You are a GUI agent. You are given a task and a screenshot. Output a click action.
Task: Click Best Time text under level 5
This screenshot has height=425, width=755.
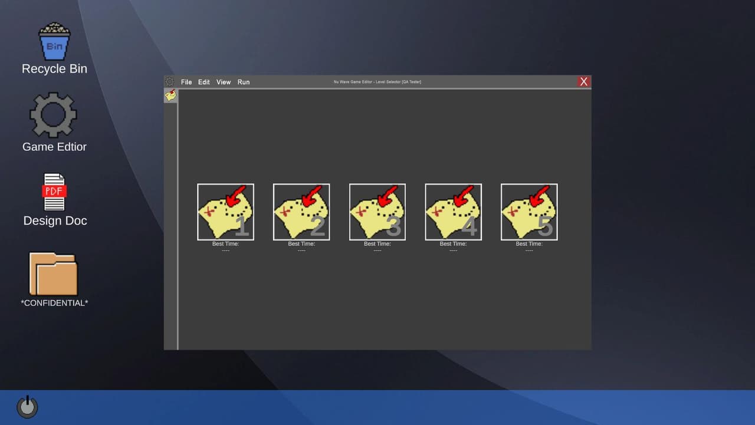pos(529,244)
